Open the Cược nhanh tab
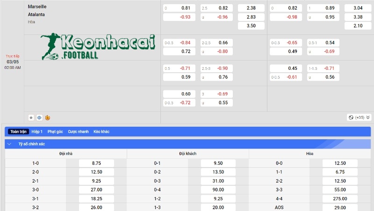Viewport: 374px width, 211px height. point(78,132)
